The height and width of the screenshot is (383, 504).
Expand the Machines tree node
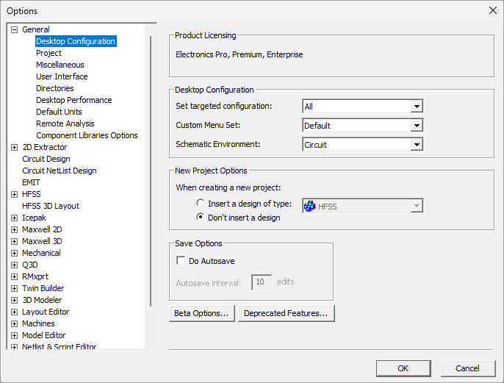14,324
